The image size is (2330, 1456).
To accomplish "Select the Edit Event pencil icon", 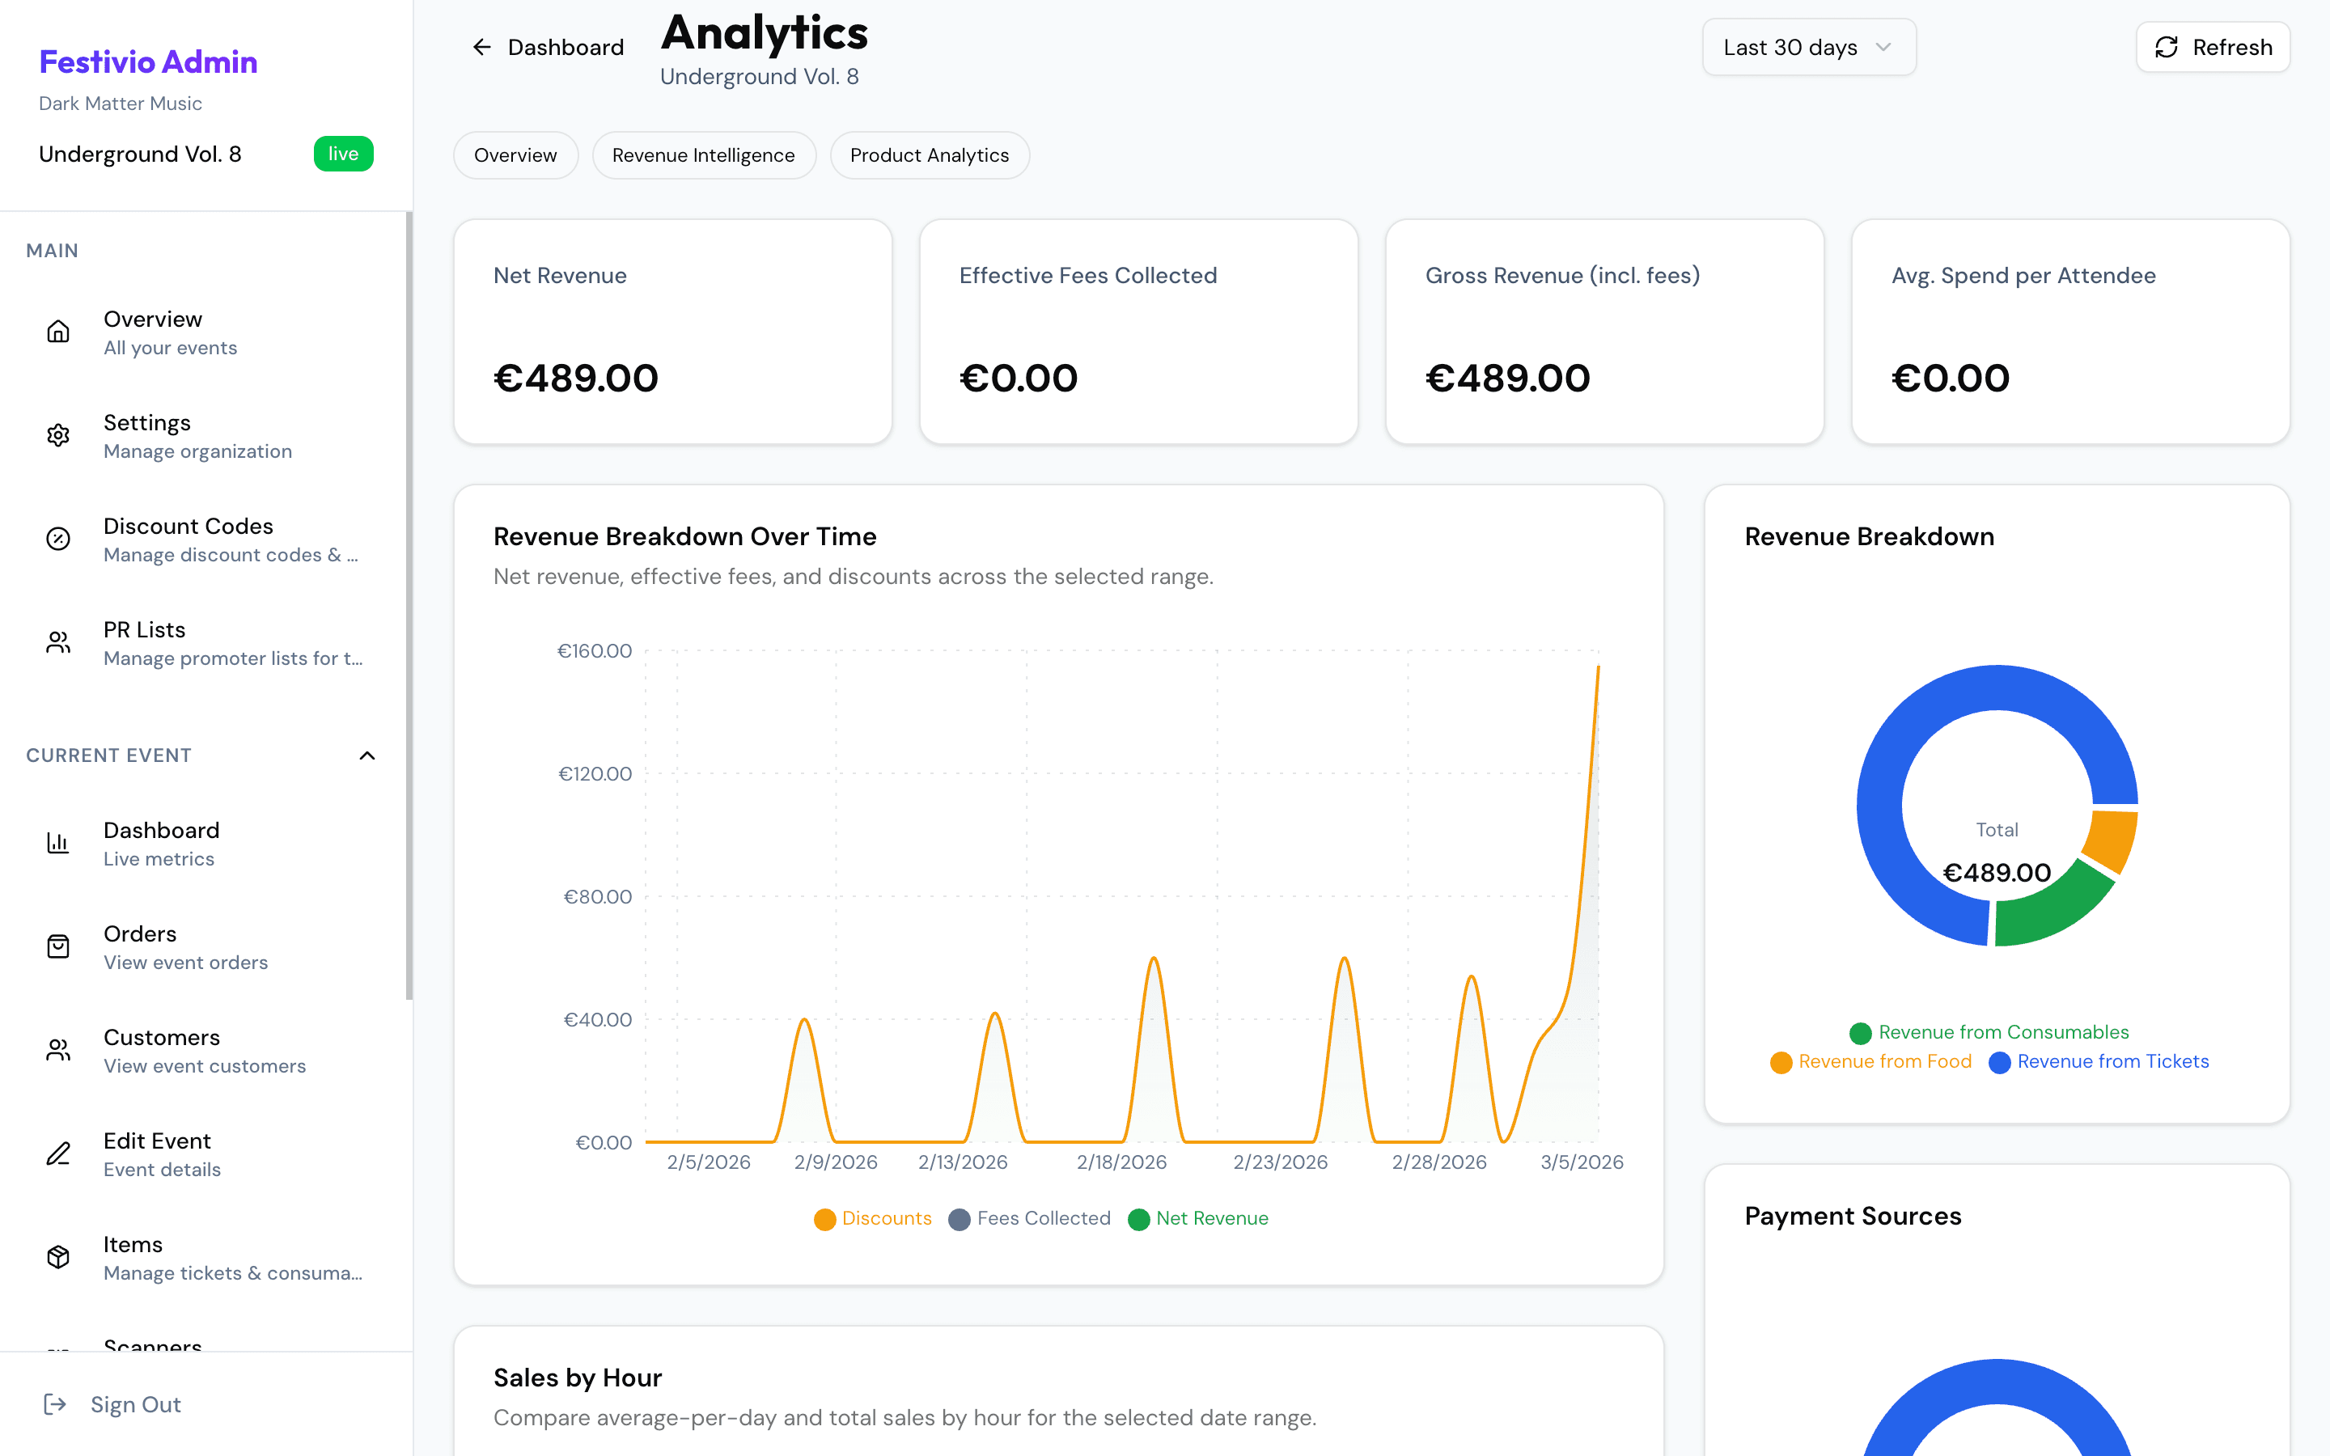I will click(x=57, y=1153).
